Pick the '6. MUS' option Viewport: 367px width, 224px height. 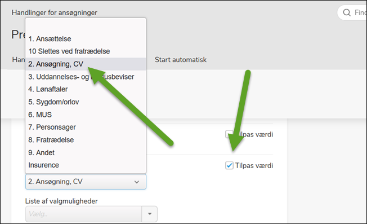(86, 115)
